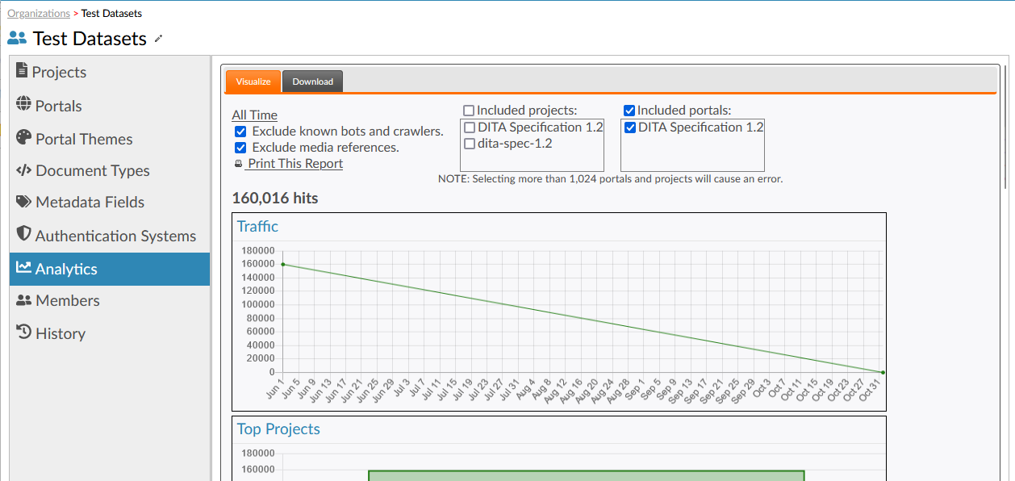Click the pencil edit icon next to Test Datasets
This screenshot has width=1015, height=481.
point(158,39)
